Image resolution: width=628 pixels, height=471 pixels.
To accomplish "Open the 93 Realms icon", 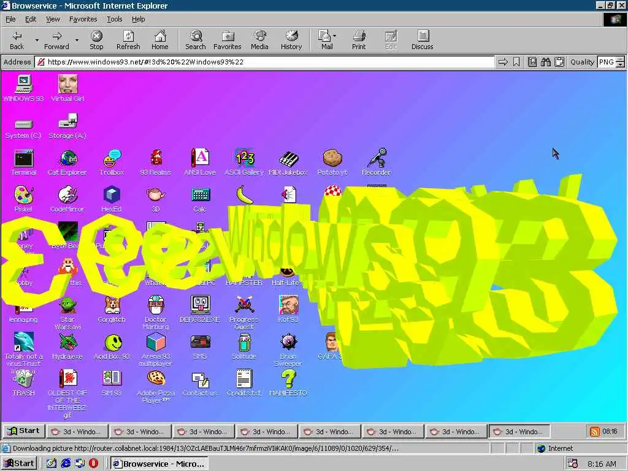I will tap(156, 162).
